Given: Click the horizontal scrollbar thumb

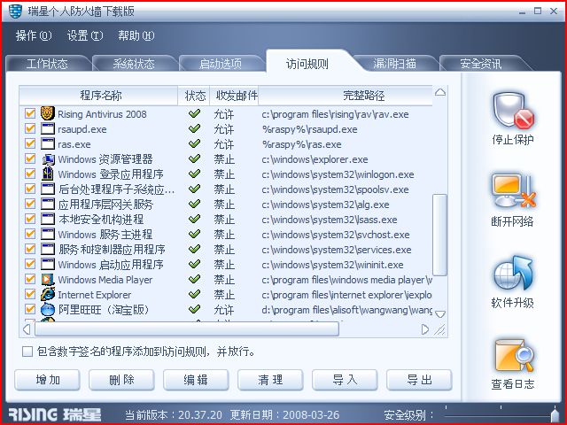Looking at the screenshot, I should [187, 329].
